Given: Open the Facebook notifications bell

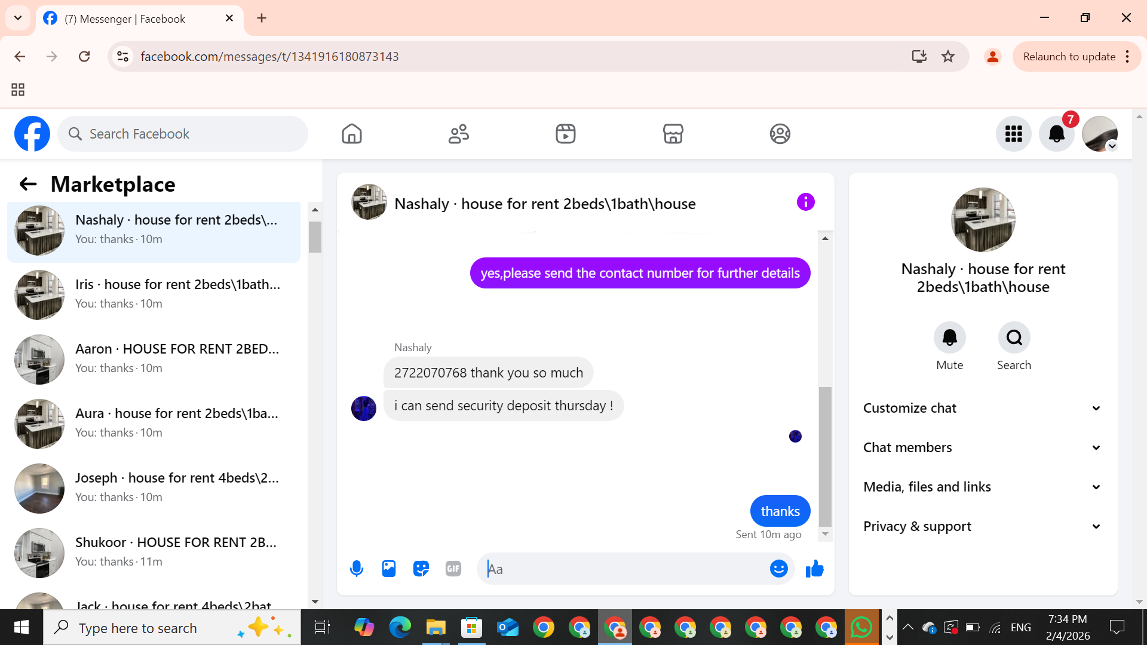Looking at the screenshot, I should click(1056, 134).
